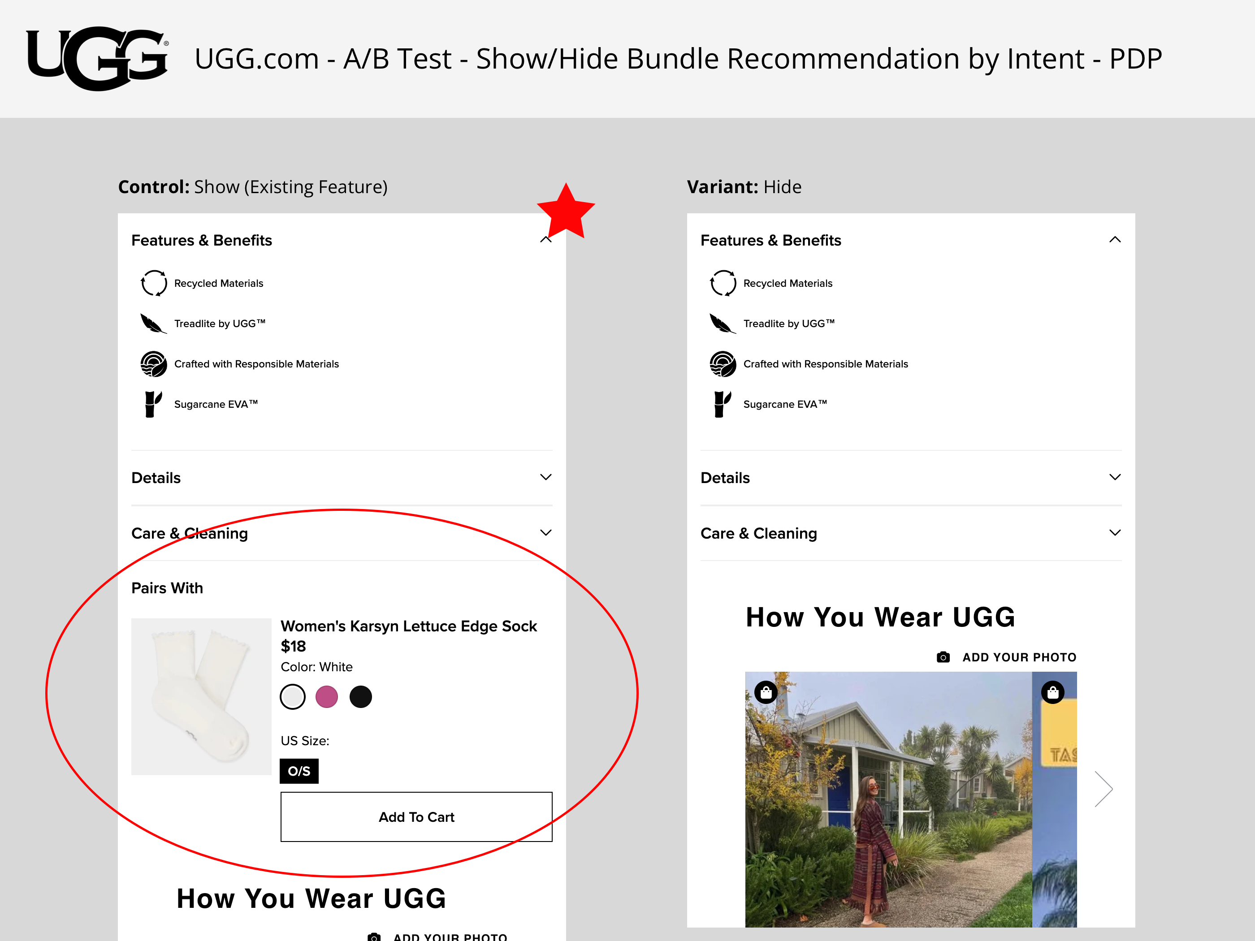Click the Sugarcane EVA icon in Control column
The height and width of the screenshot is (941, 1255).
153,404
